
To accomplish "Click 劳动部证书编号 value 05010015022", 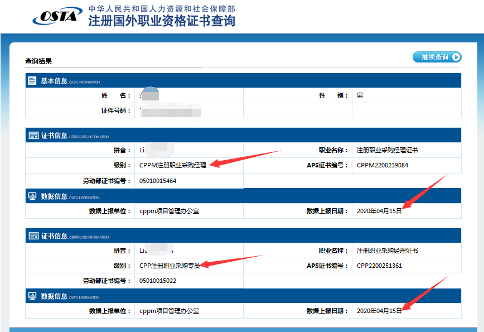I will pyautogui.click(x=158, y=281).
